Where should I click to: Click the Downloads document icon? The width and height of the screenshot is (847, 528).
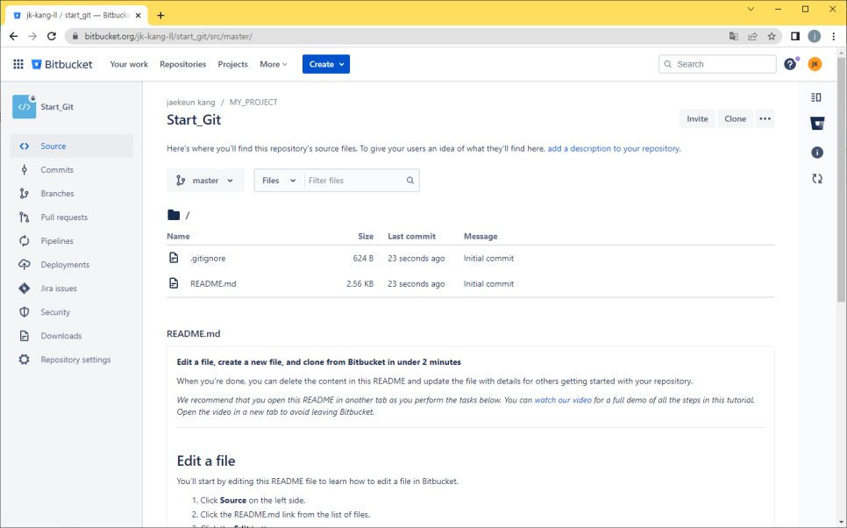(x=25, y=336)
